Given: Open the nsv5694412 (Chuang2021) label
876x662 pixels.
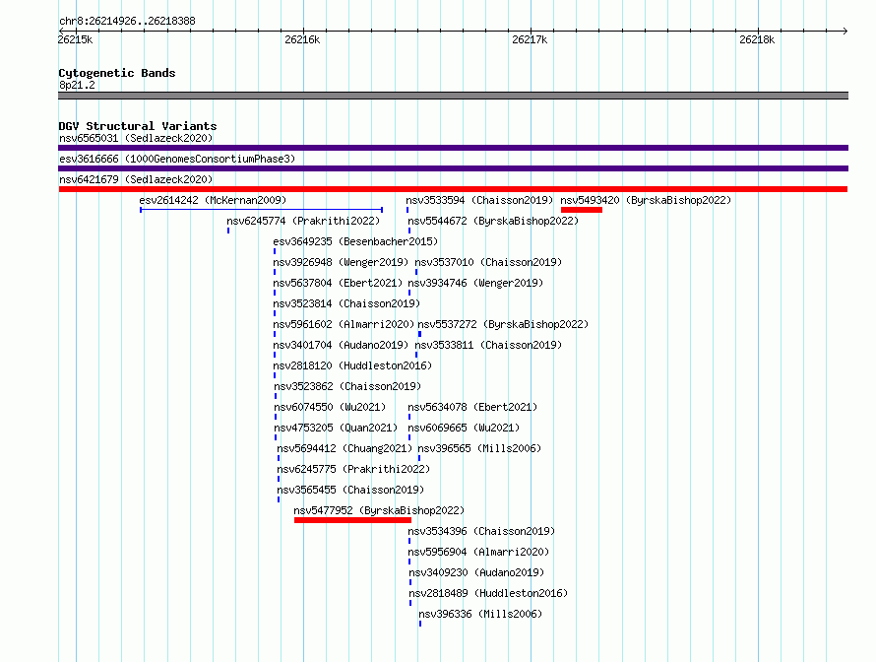Looking at the screenshot, I should point(344,448).
